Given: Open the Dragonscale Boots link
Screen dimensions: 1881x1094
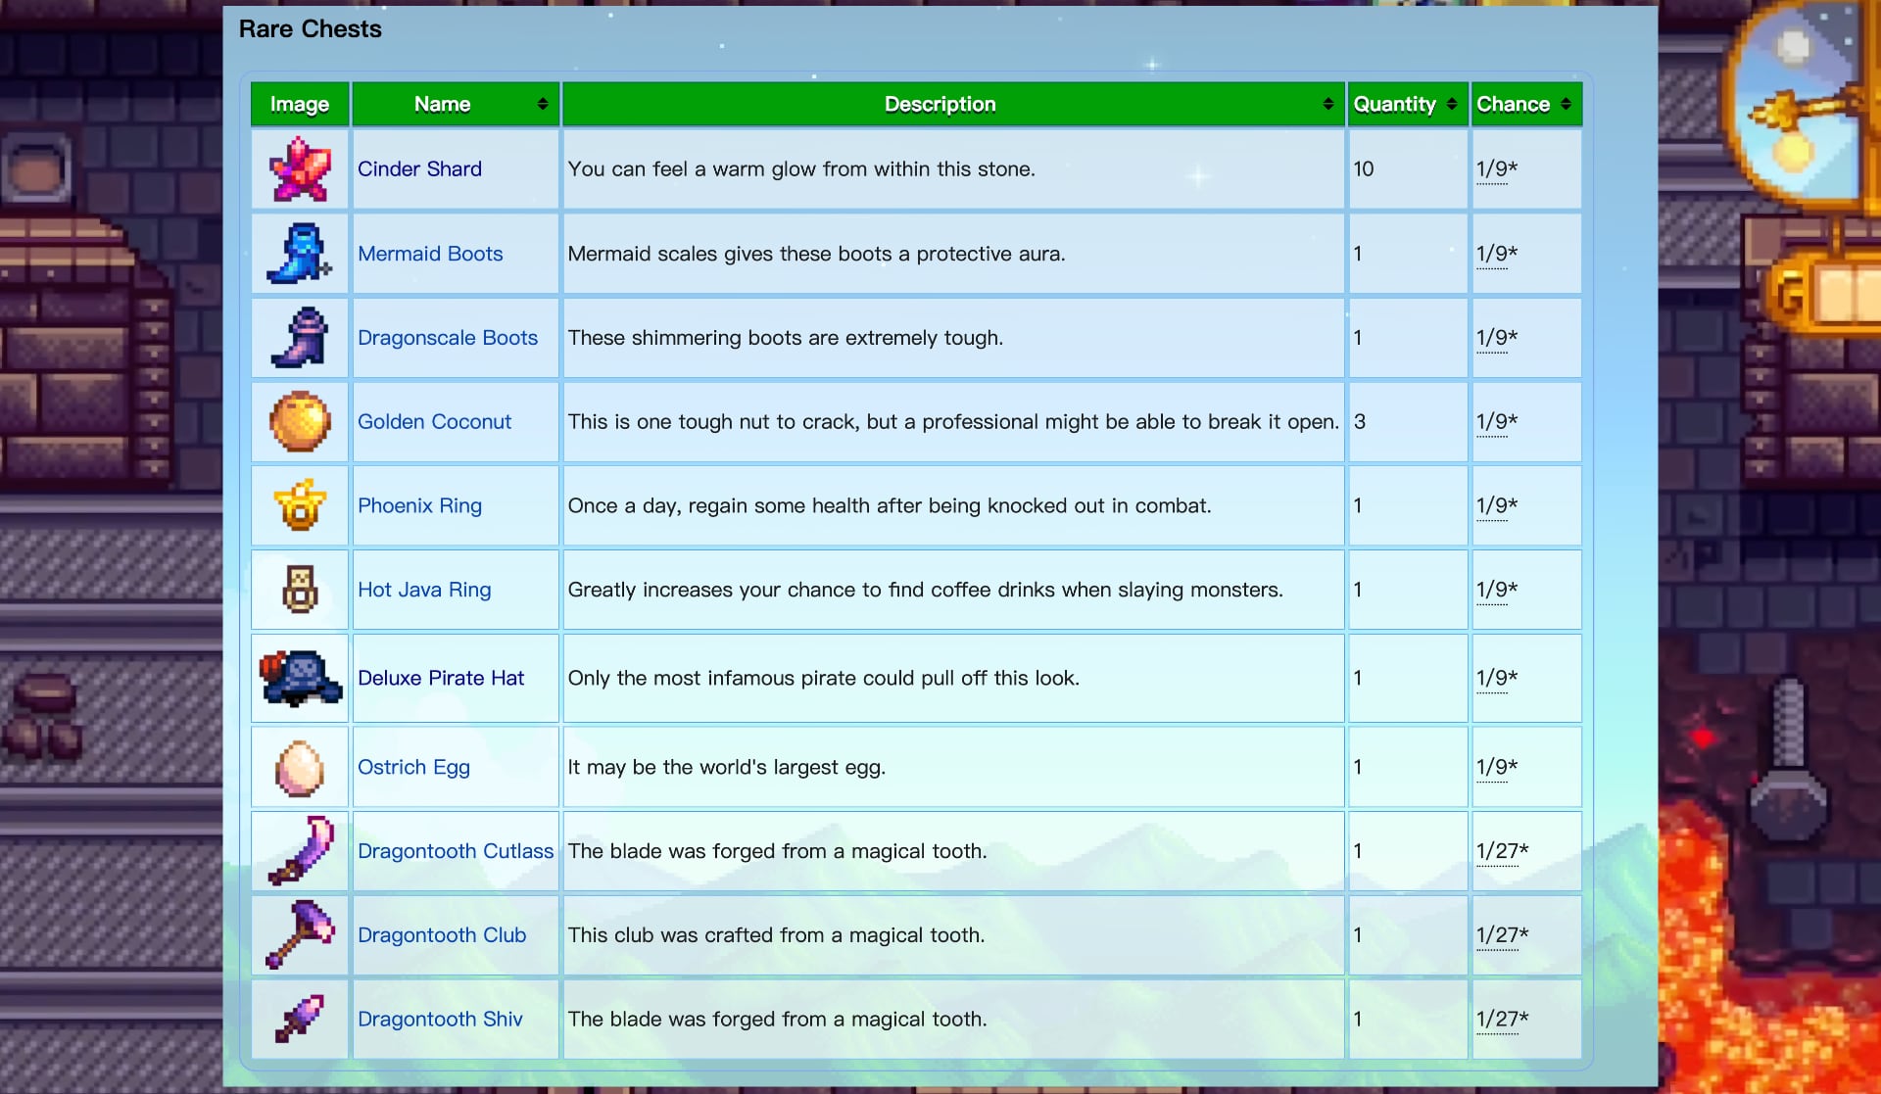Looking at the screenshot, I should 448,338.
